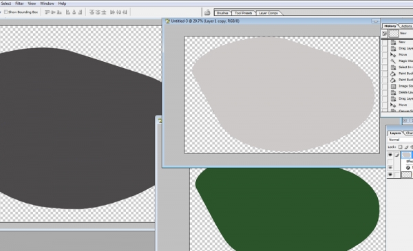Screen dimensions: 413x251
Task: Toggle history brush box beside Image Size state
Action: click(385, 86)
